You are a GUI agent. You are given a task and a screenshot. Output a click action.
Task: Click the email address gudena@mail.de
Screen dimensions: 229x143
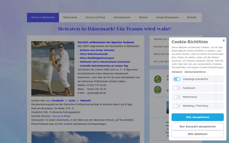point(97,93)
